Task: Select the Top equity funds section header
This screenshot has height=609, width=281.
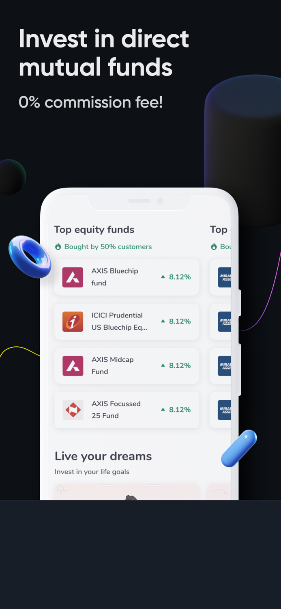Action: tap(94, 229)
